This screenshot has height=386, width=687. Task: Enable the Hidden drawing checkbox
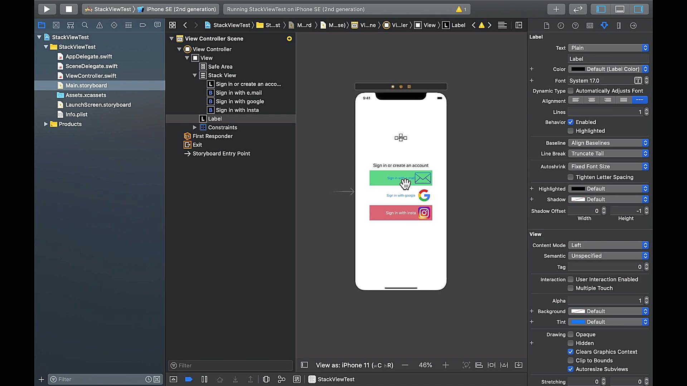click(x=570, y=343)
